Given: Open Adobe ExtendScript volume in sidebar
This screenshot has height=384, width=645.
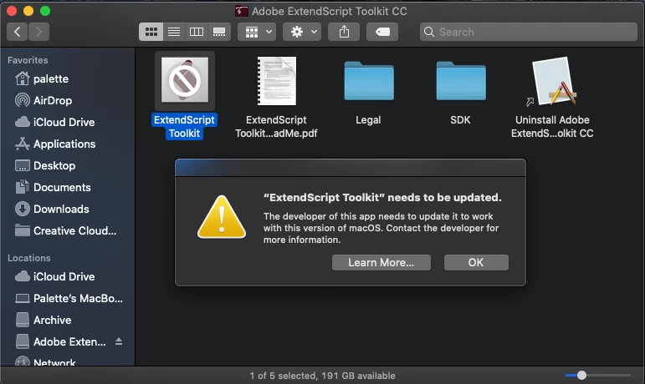Looking at the screenshot, I should pos(60,341).
